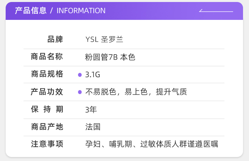The image size is (249, 161).
Task: Click the arrow line in purple header
Action: [216, 11]
